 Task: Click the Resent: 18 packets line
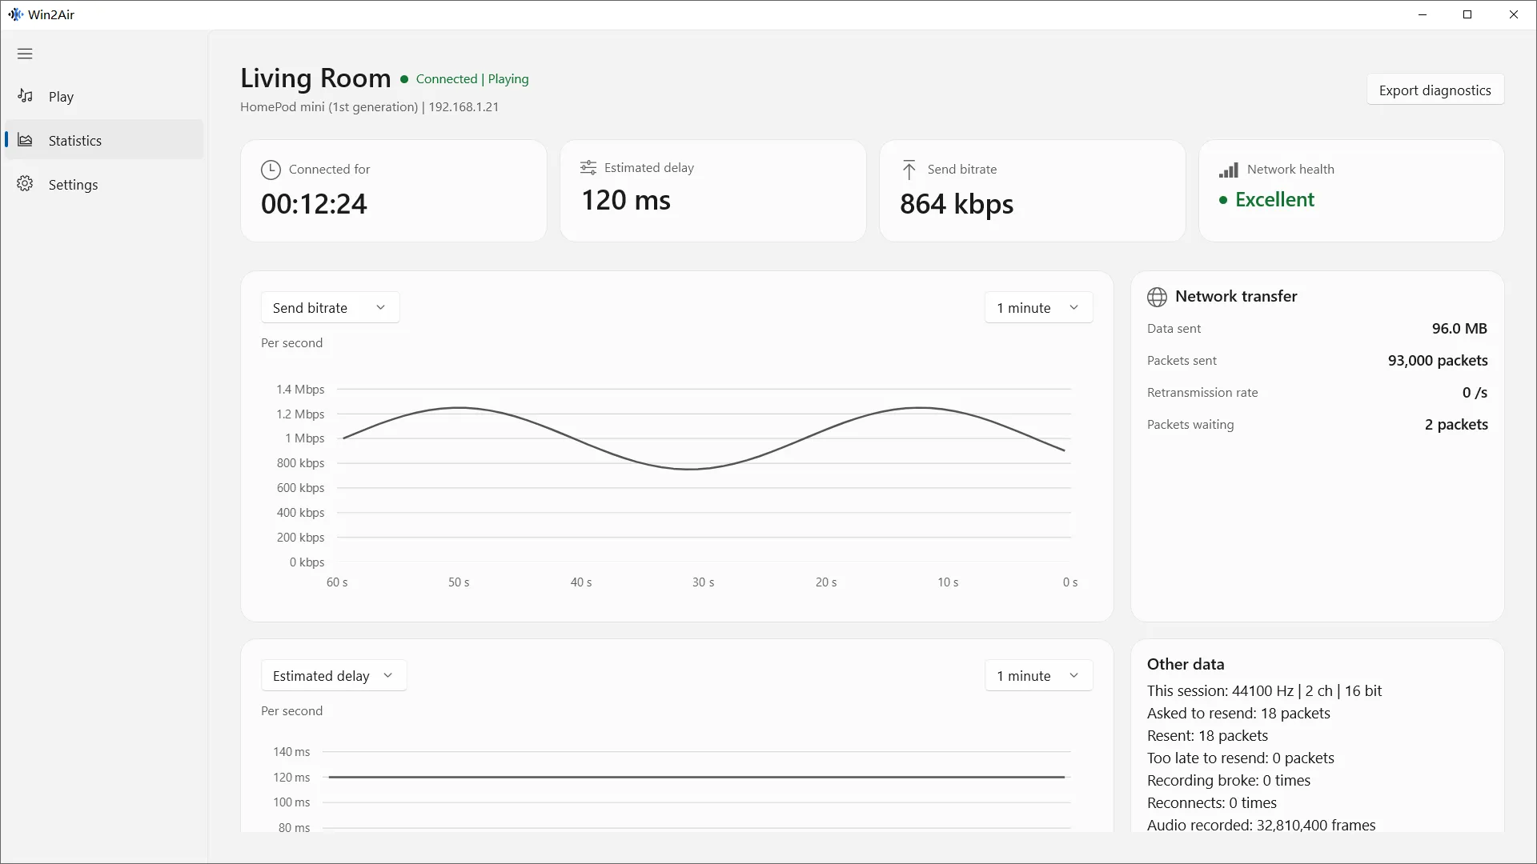1207,735
